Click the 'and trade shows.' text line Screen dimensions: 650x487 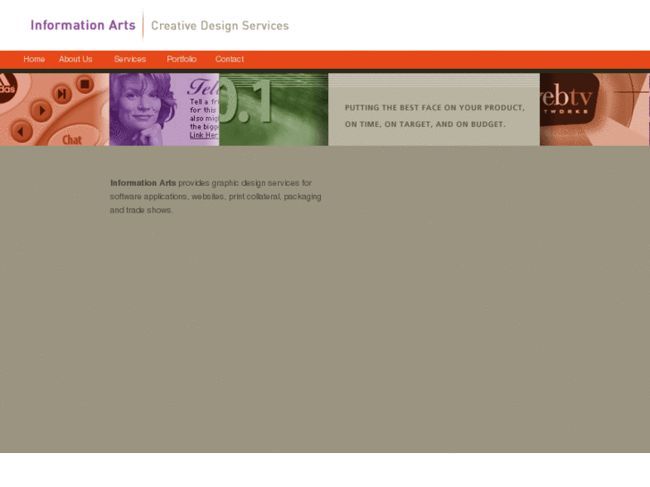[141, 210]
